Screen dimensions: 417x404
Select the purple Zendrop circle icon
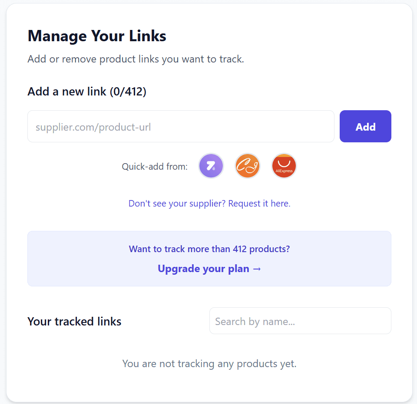[x=211, y=166]
